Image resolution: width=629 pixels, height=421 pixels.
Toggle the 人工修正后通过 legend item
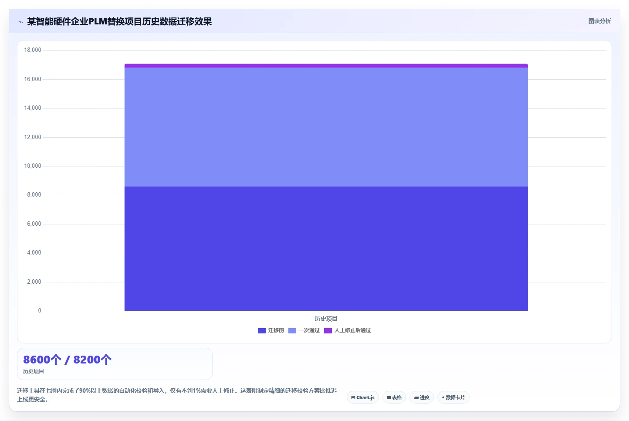click(x=347, y=330)
